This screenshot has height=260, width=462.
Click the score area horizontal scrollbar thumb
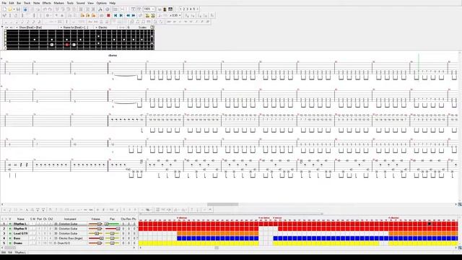(223, 204)
